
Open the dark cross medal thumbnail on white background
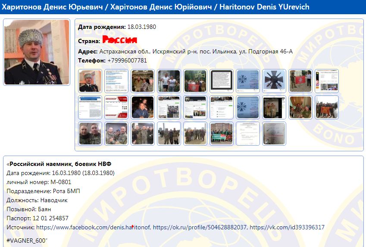point(274,81)
